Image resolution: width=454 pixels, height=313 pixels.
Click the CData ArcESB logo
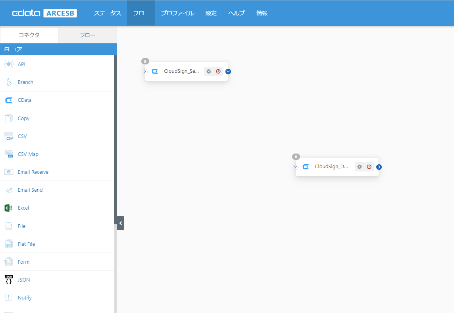click(x=44, y=13)
